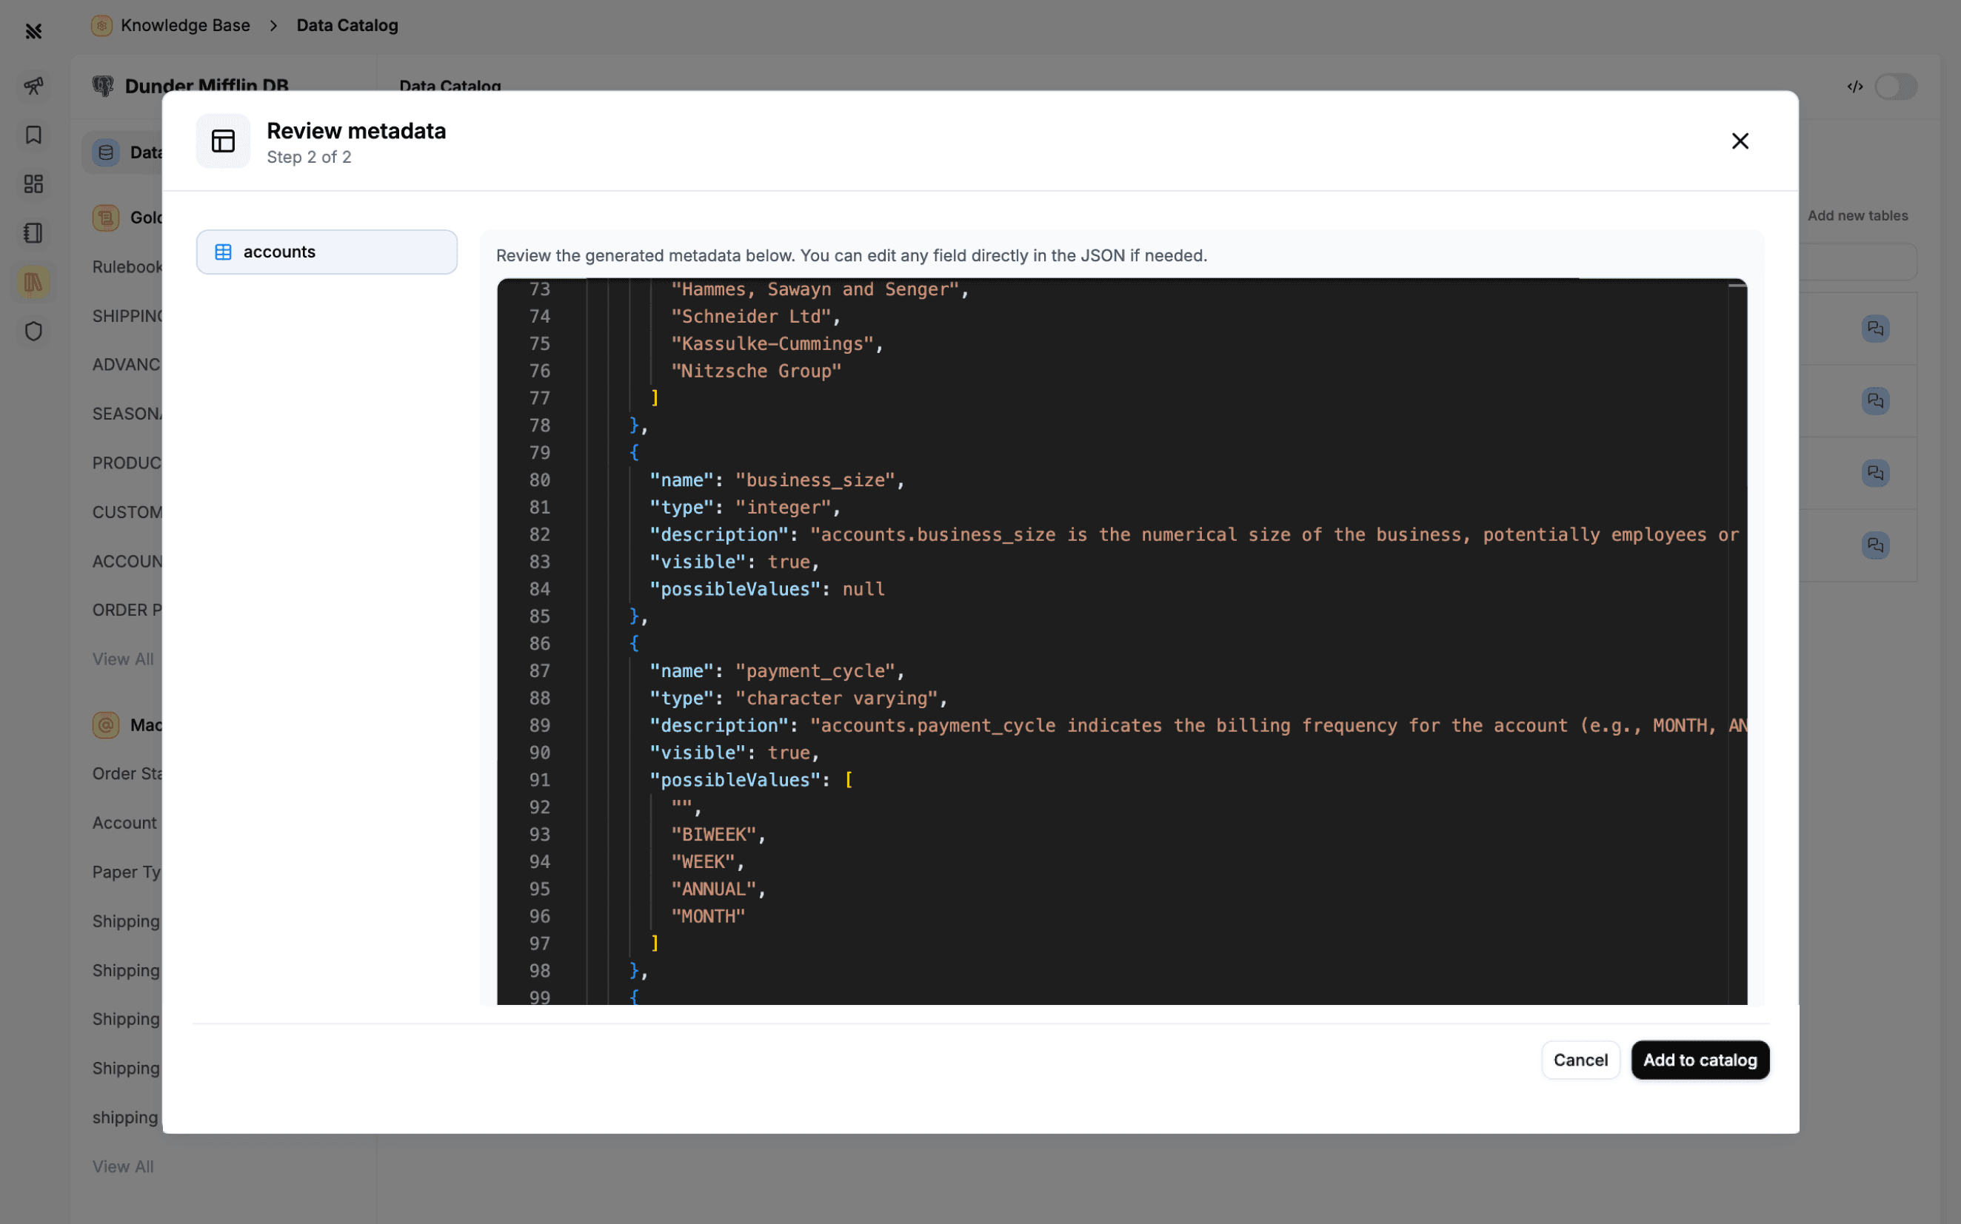Viewport: 1961px width, 1224px height.
Task: Click the first chat icon in table row
Action: click(1874, 329)
